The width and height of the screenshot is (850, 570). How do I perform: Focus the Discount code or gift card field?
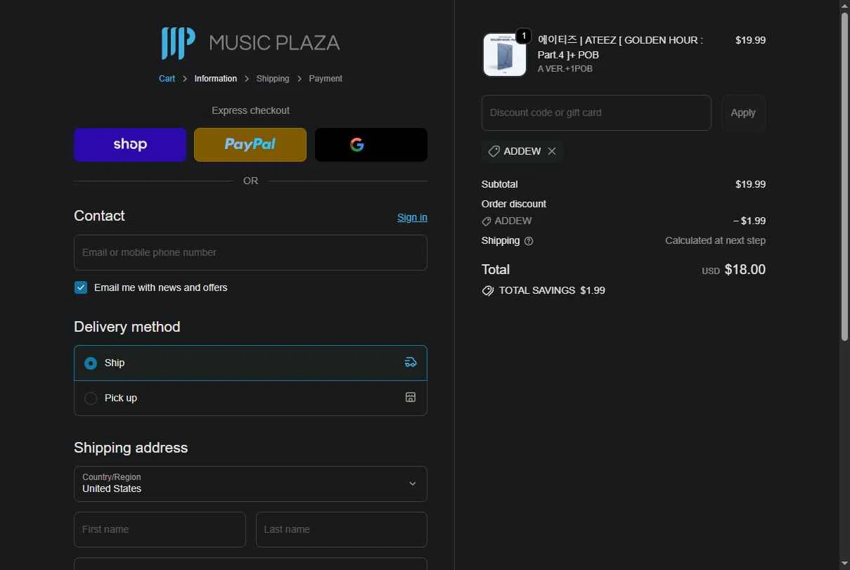click(596, 112)
